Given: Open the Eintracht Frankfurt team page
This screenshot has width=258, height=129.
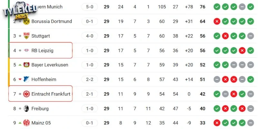Looking at the screenshot, I should (51, 94).
